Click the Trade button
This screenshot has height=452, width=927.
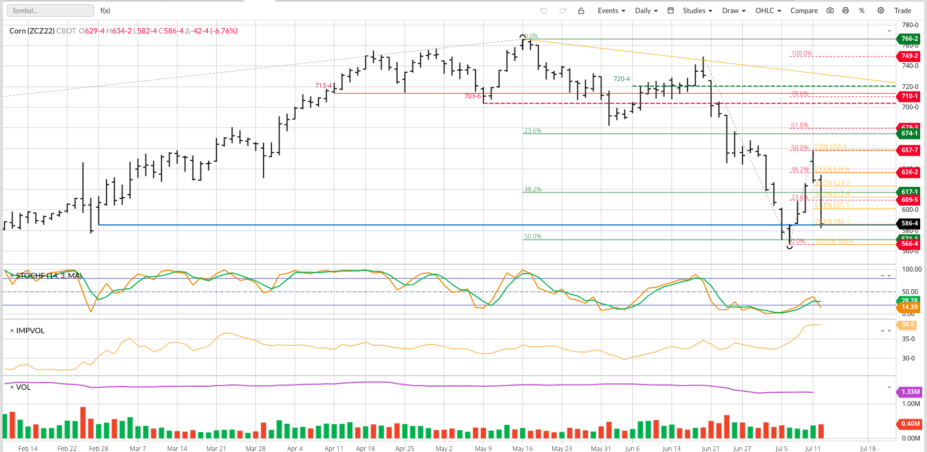pos(902,10)
